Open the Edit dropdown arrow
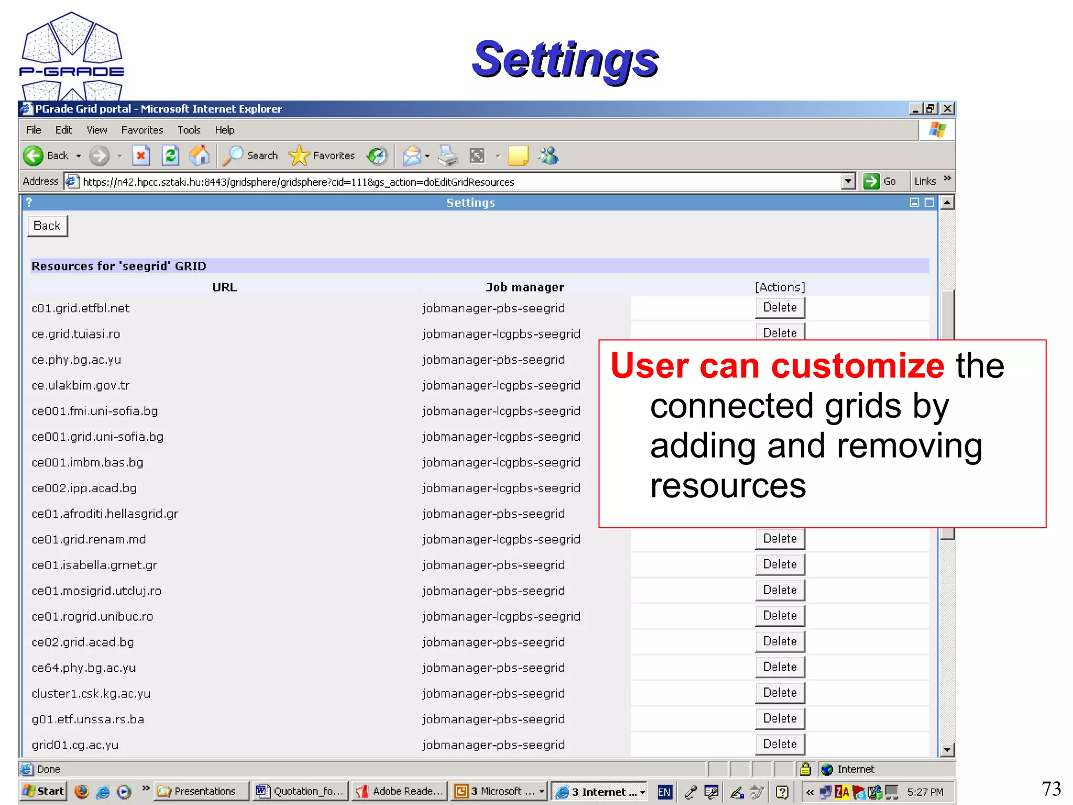This screenshot has width=1073, height=805. coord(498,156)
